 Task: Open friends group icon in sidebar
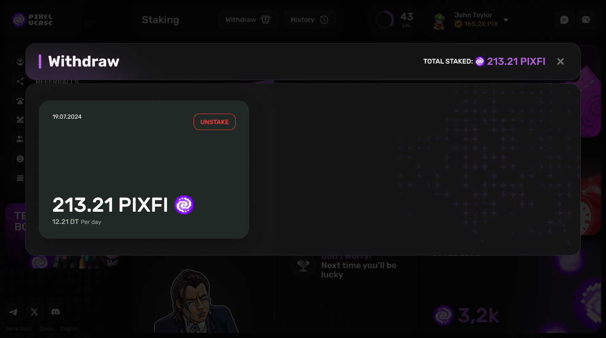coord(20,139)
